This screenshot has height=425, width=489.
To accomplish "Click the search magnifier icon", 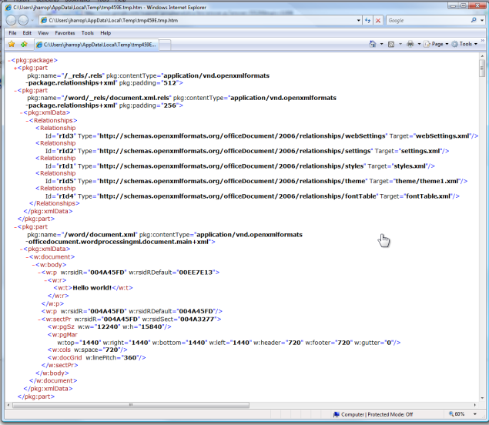I will coord(475,20).
